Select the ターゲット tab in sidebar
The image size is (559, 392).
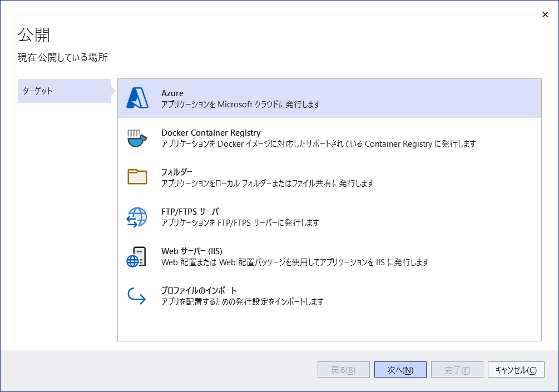pos(64,91)
